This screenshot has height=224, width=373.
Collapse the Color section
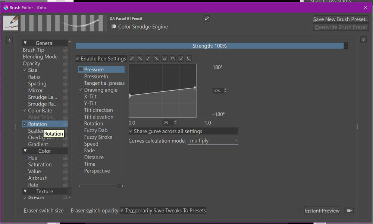25,151
